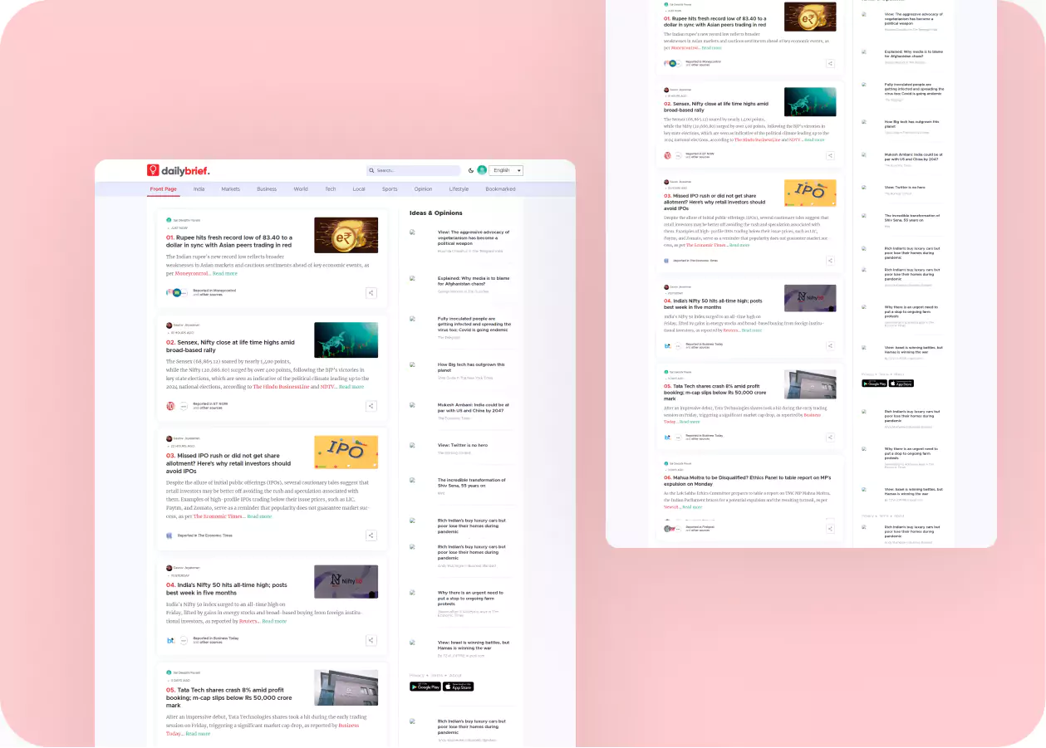The width and height of the screenshot is (1046, 748).
Task: Open the Reuters source link in front window
Action: (x=248, y=621)
